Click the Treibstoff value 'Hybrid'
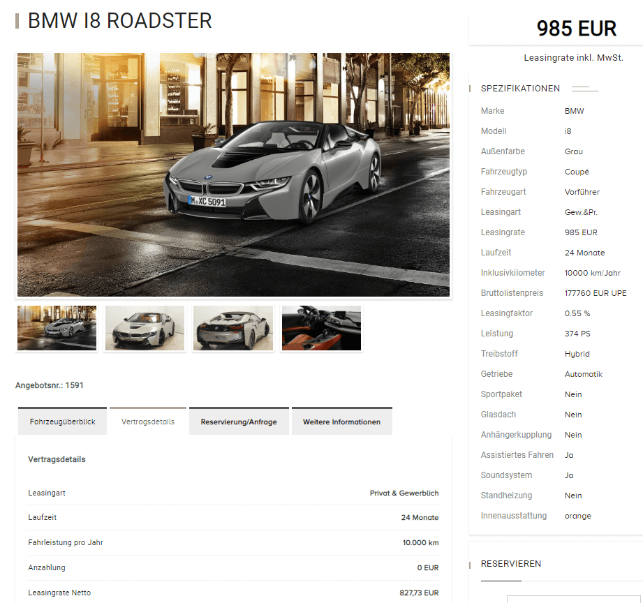The width and height of the screenshot is (643, 603). (x=577, y=354)
